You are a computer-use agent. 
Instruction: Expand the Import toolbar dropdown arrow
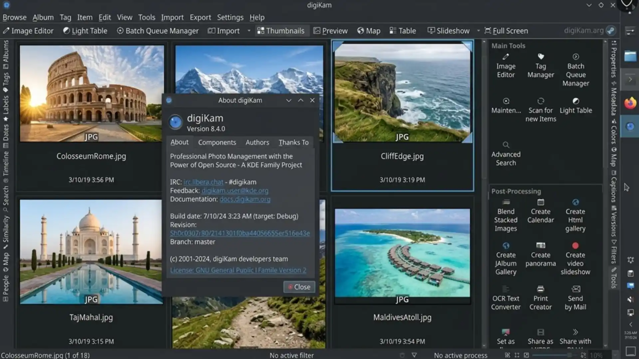[x=249, y=31]
